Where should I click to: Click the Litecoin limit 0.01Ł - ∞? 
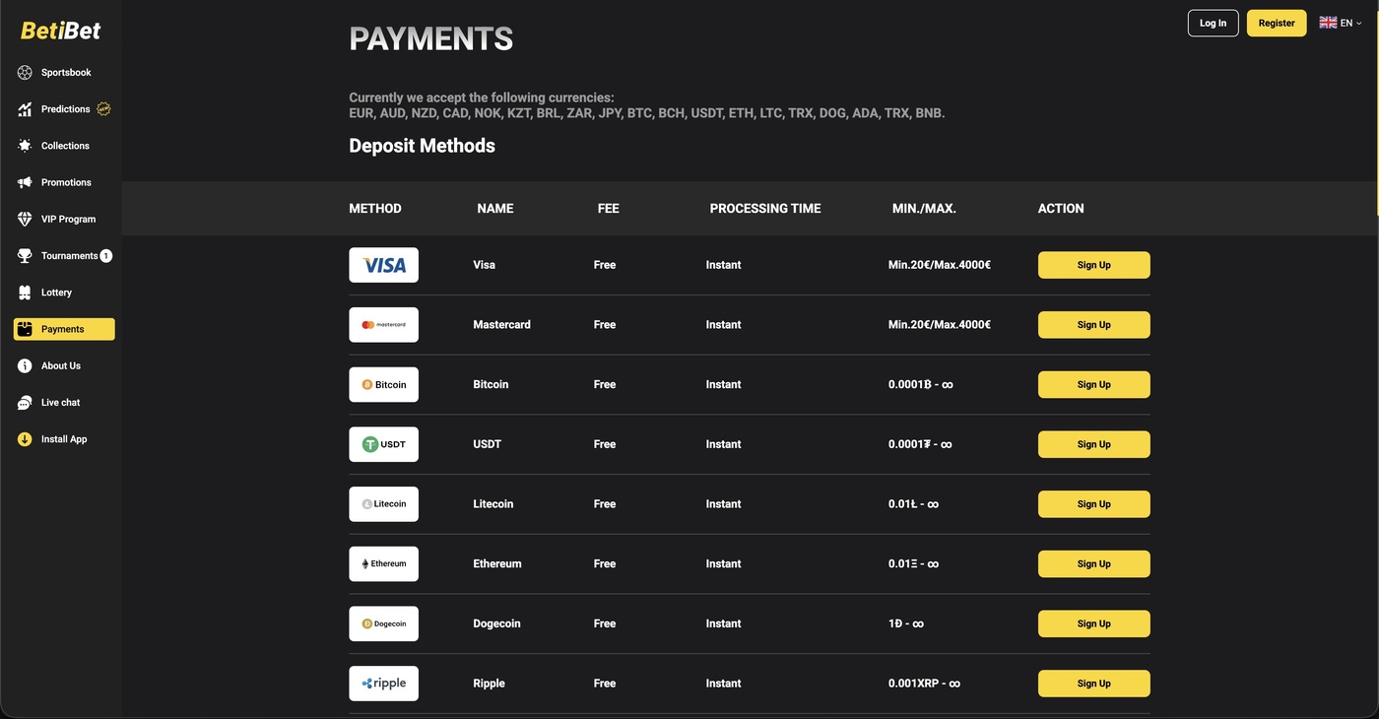coord(913,504)
